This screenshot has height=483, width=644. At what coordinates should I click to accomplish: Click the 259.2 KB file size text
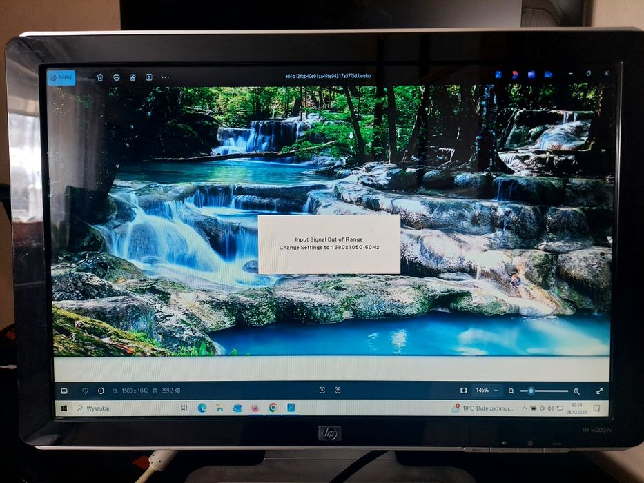(x=170, y=391)
